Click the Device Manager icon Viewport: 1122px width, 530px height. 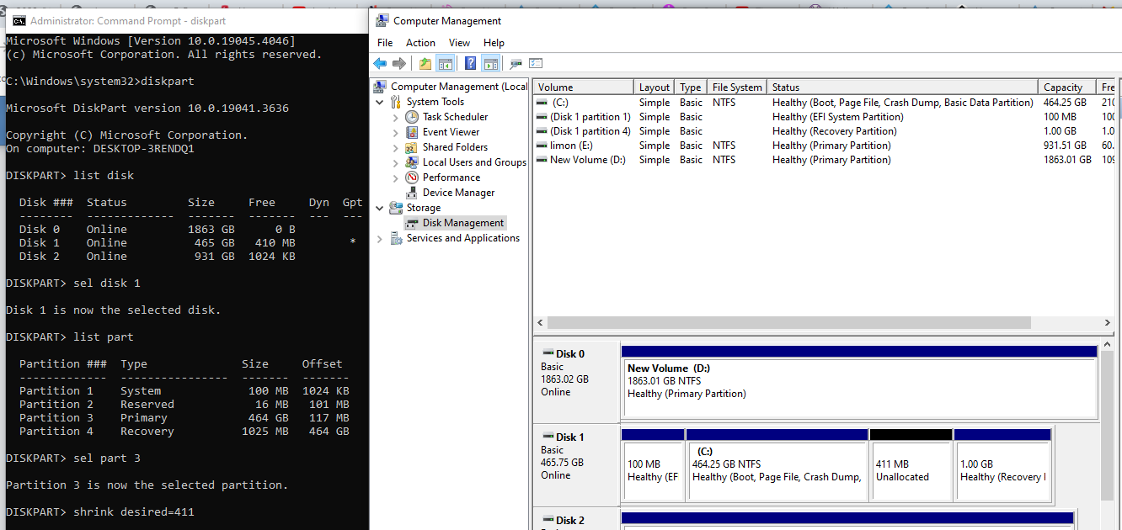pyautogui.click(x=412, y=193)
